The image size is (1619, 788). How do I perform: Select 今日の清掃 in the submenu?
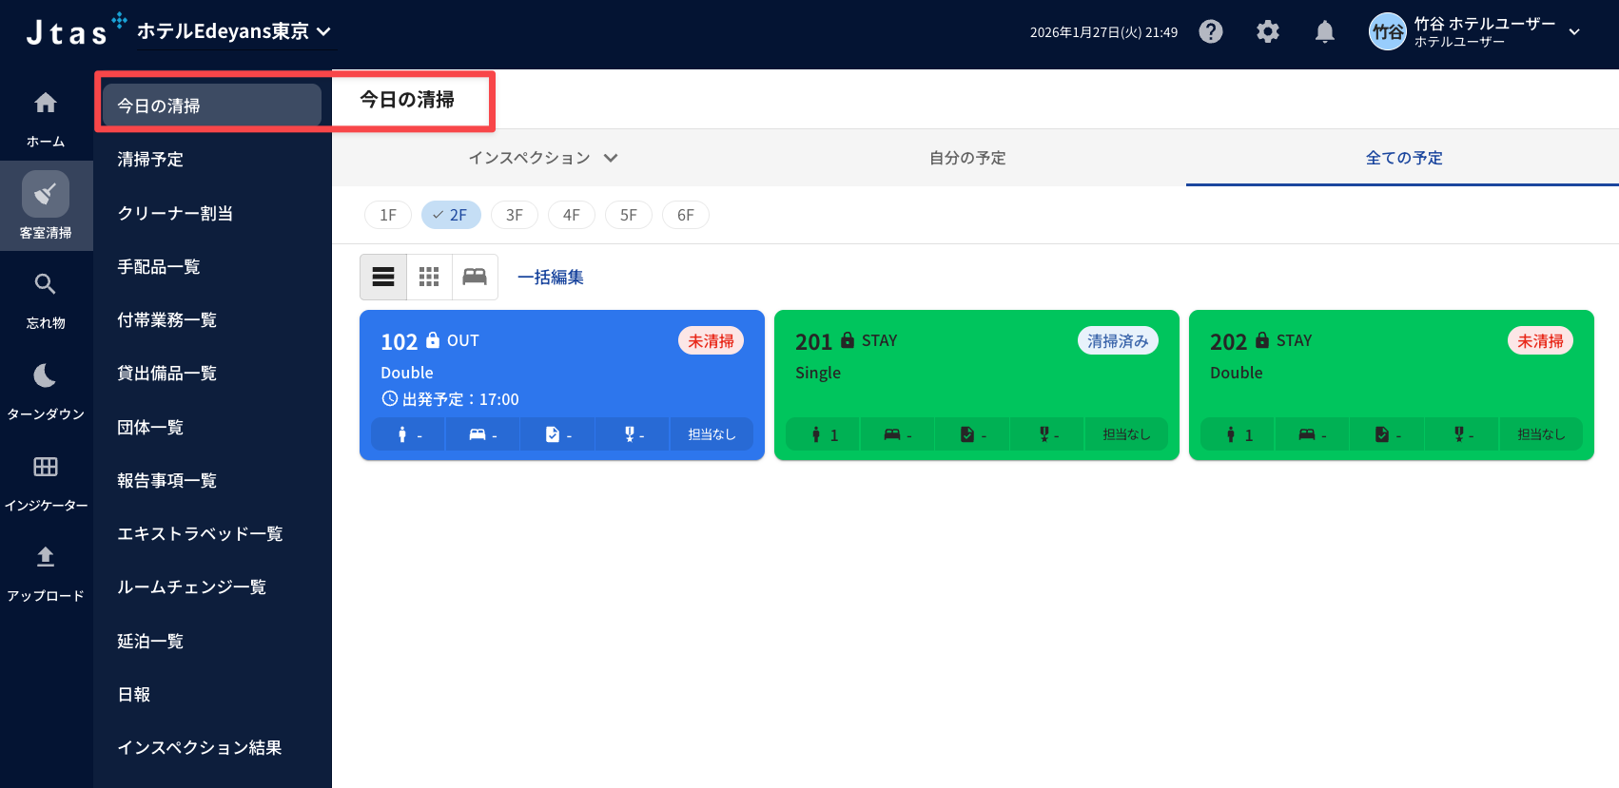click(212, 106)
